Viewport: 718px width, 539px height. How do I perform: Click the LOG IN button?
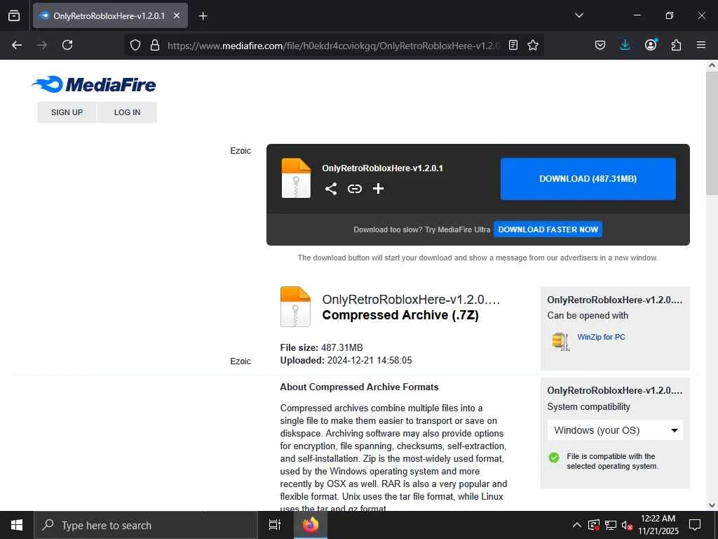128,112
